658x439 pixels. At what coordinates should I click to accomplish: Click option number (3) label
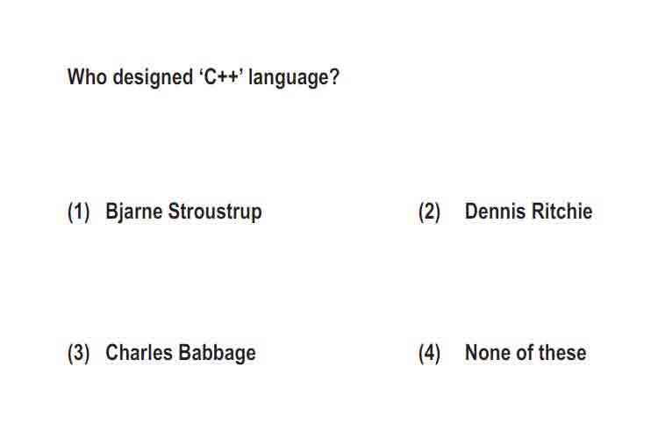click(x=78, y=353)
